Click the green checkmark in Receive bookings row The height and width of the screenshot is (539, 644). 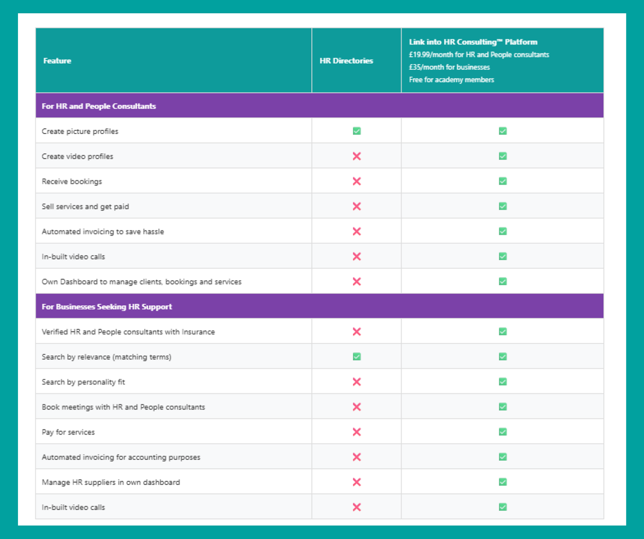click(x=503, y=181)
